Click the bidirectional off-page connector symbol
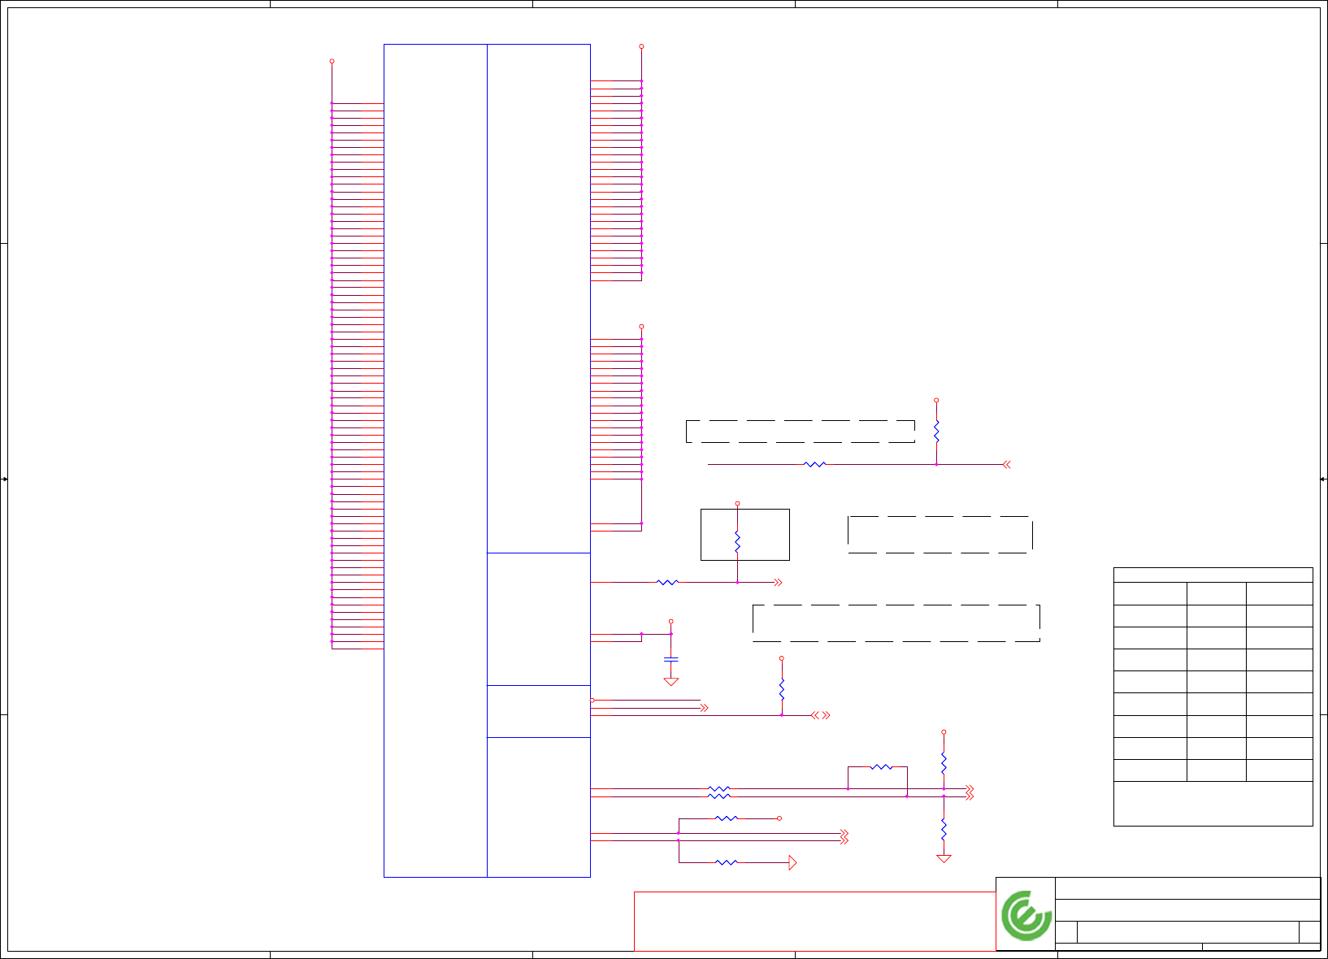 pyautogui.click(x=821, y=715)
